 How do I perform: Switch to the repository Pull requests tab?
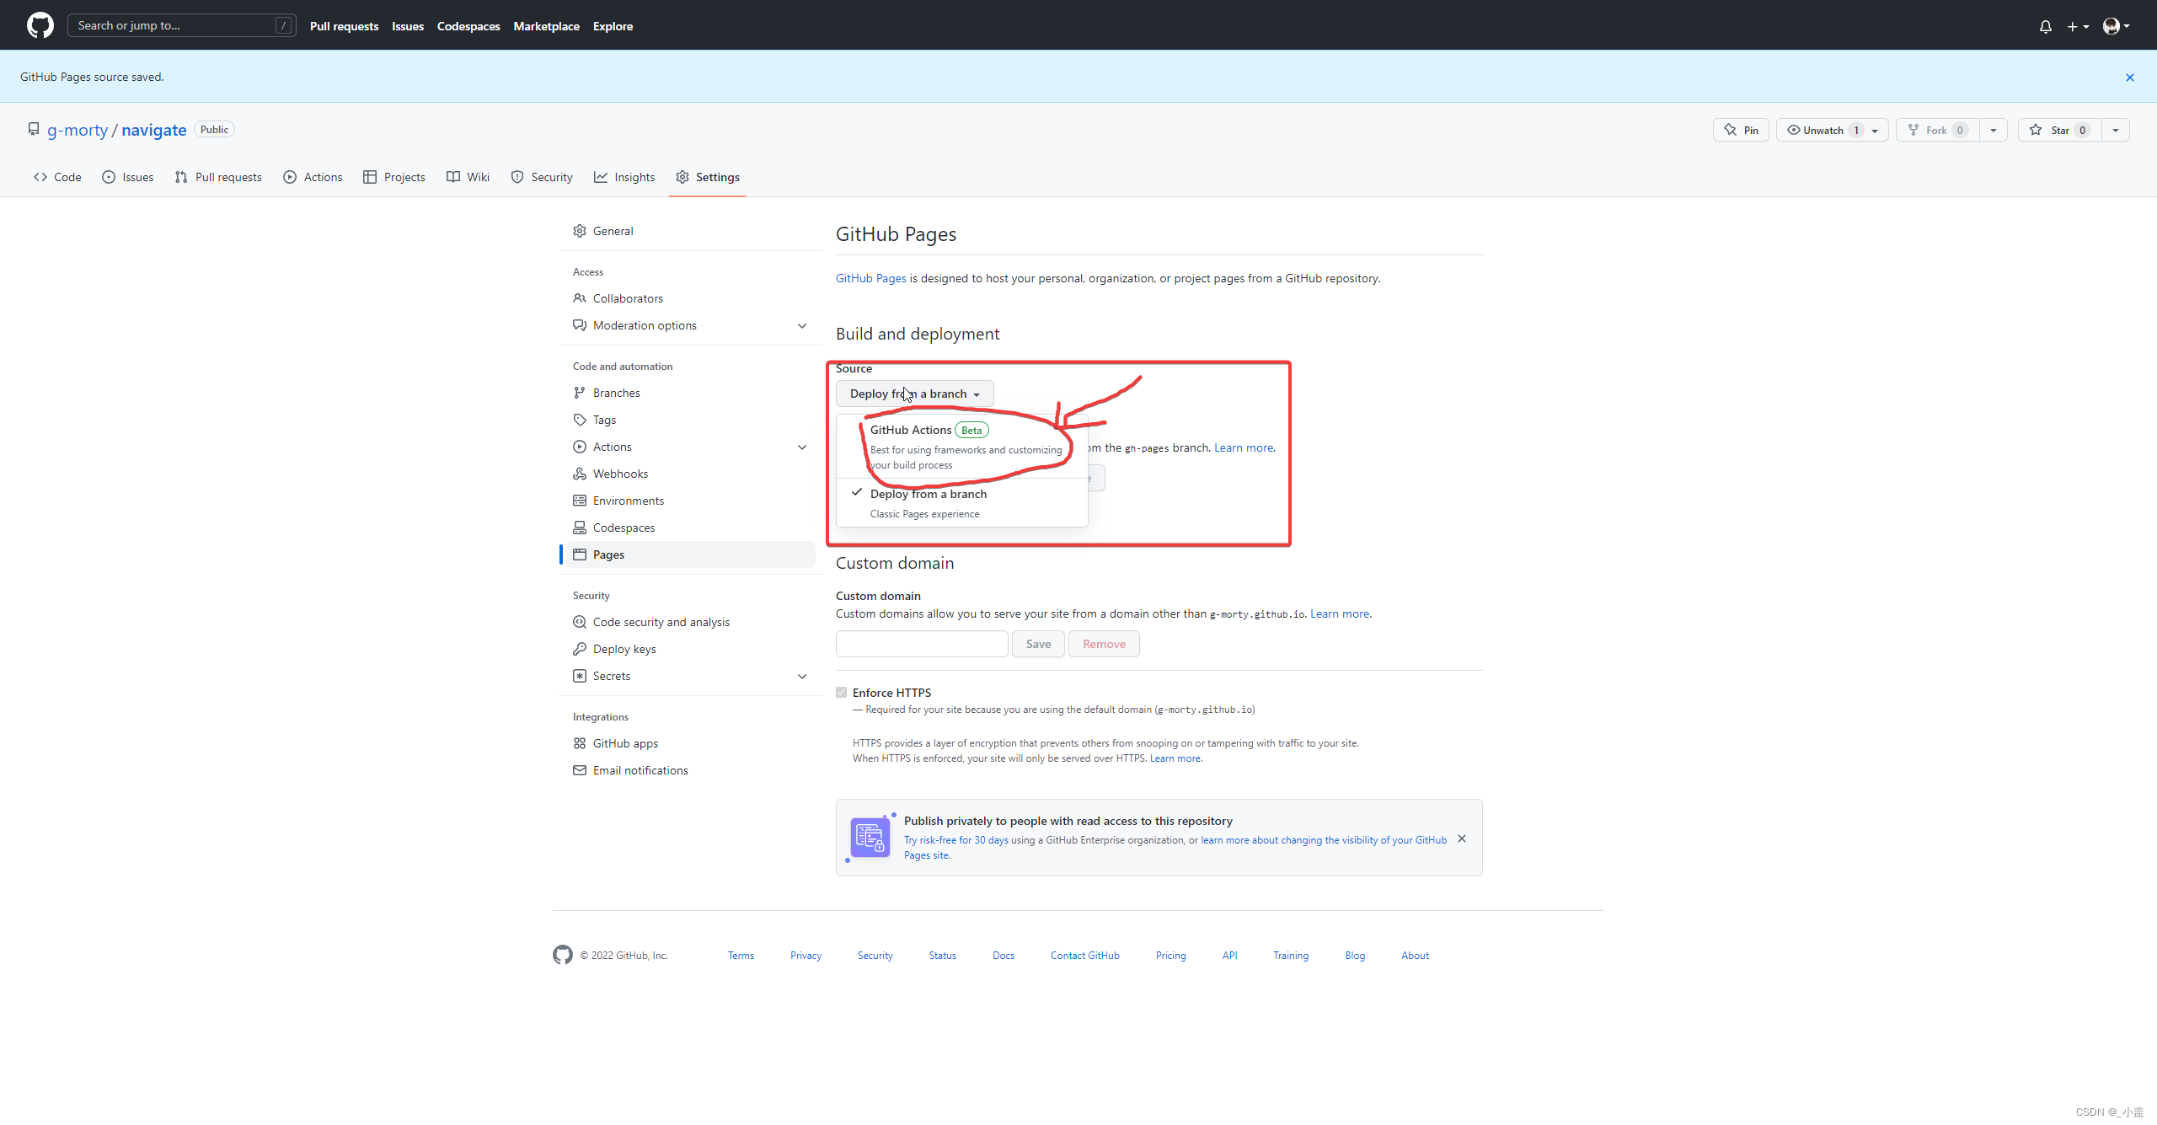[x=218, y=177]
